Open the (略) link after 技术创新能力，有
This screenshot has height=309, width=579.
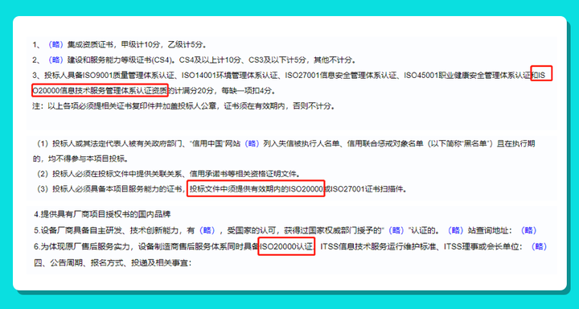tap(207, 230)
